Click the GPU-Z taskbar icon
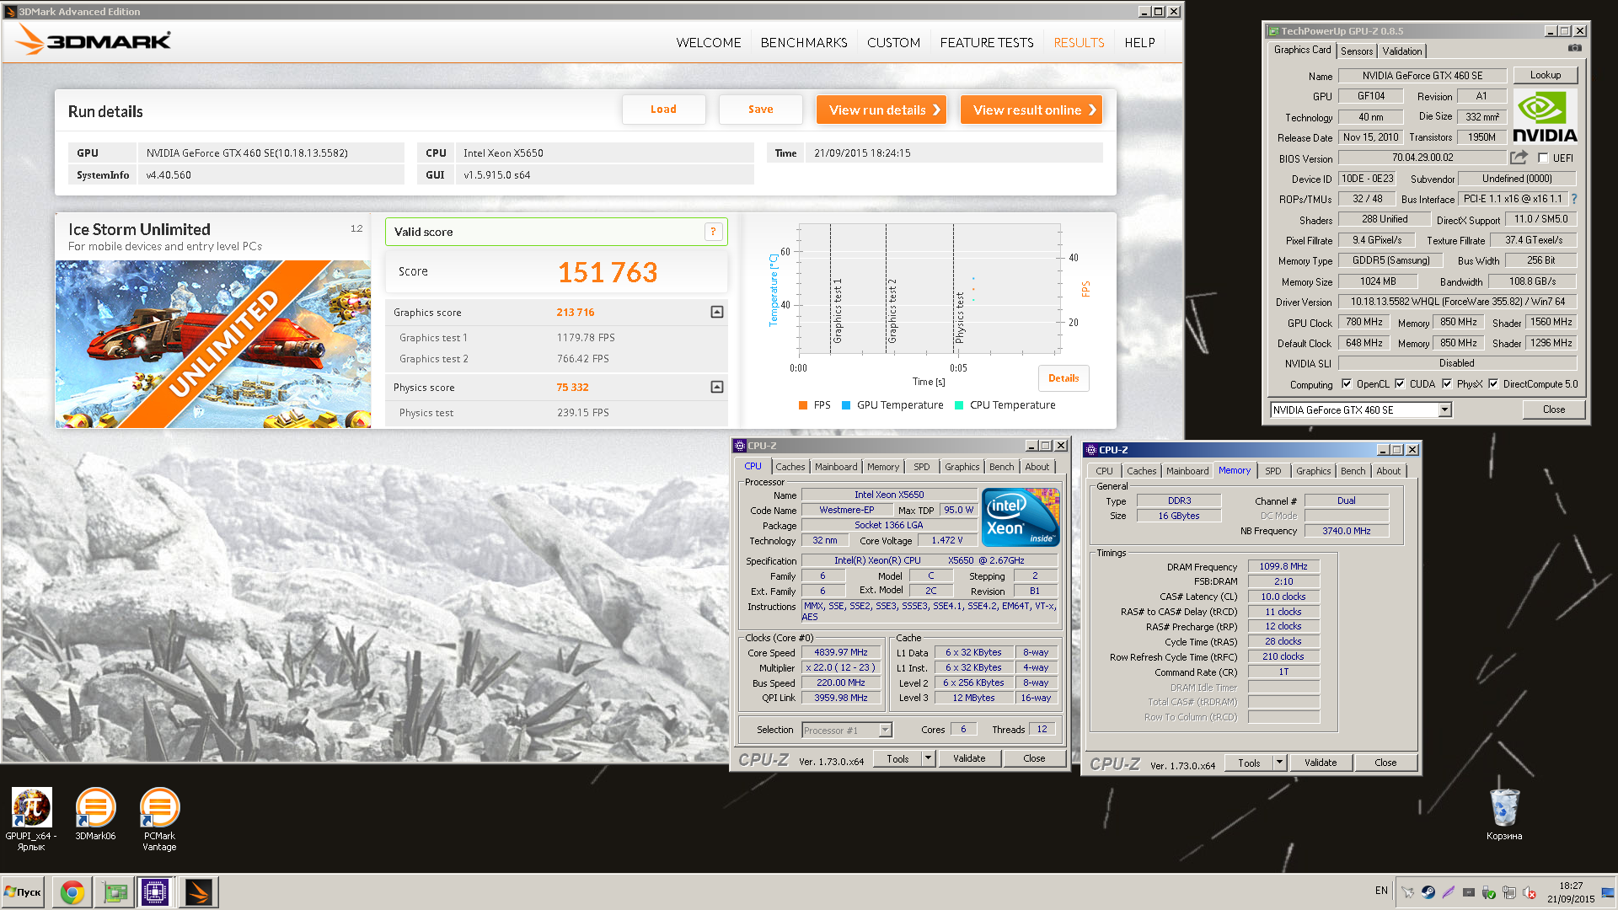 (x=115, y=892)
